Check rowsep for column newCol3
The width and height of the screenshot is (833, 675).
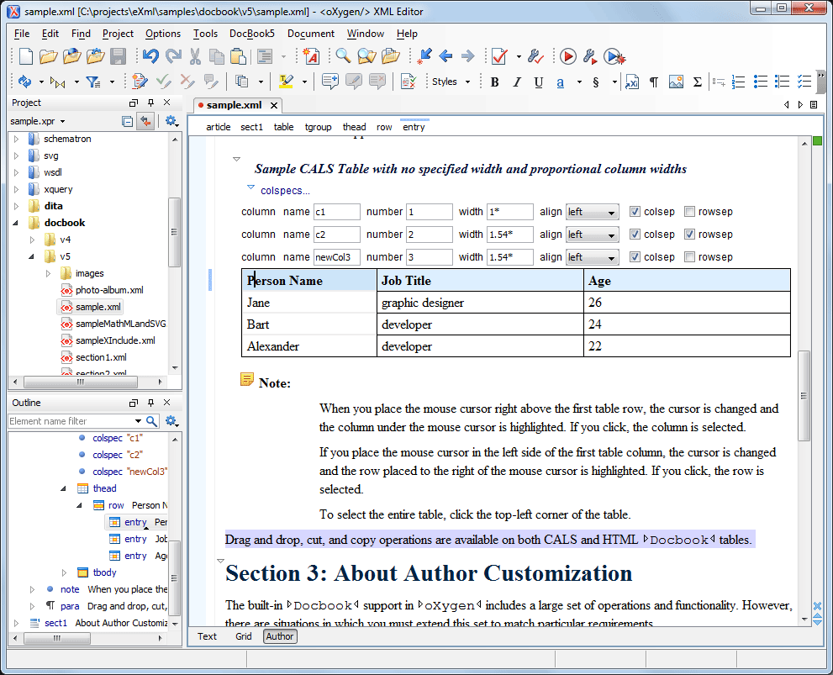pyautogui.click(x=689, y=257)
